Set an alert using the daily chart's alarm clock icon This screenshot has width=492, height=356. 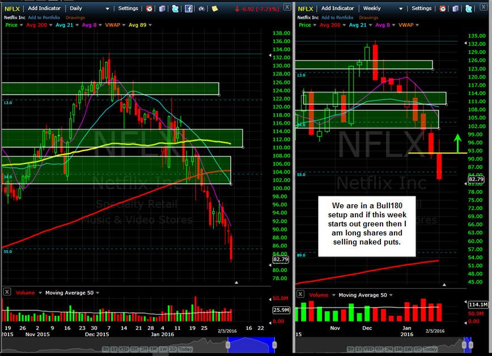[x=150, y=9]
